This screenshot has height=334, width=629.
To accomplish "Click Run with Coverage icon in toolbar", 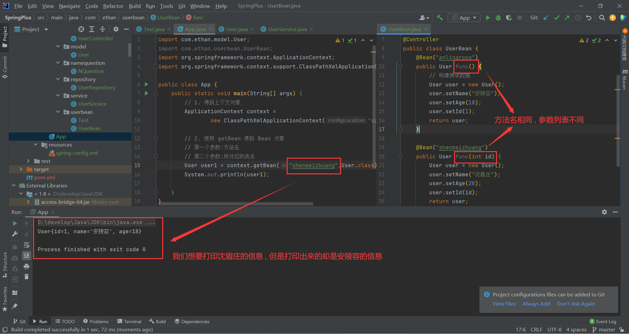I will 509,18.
